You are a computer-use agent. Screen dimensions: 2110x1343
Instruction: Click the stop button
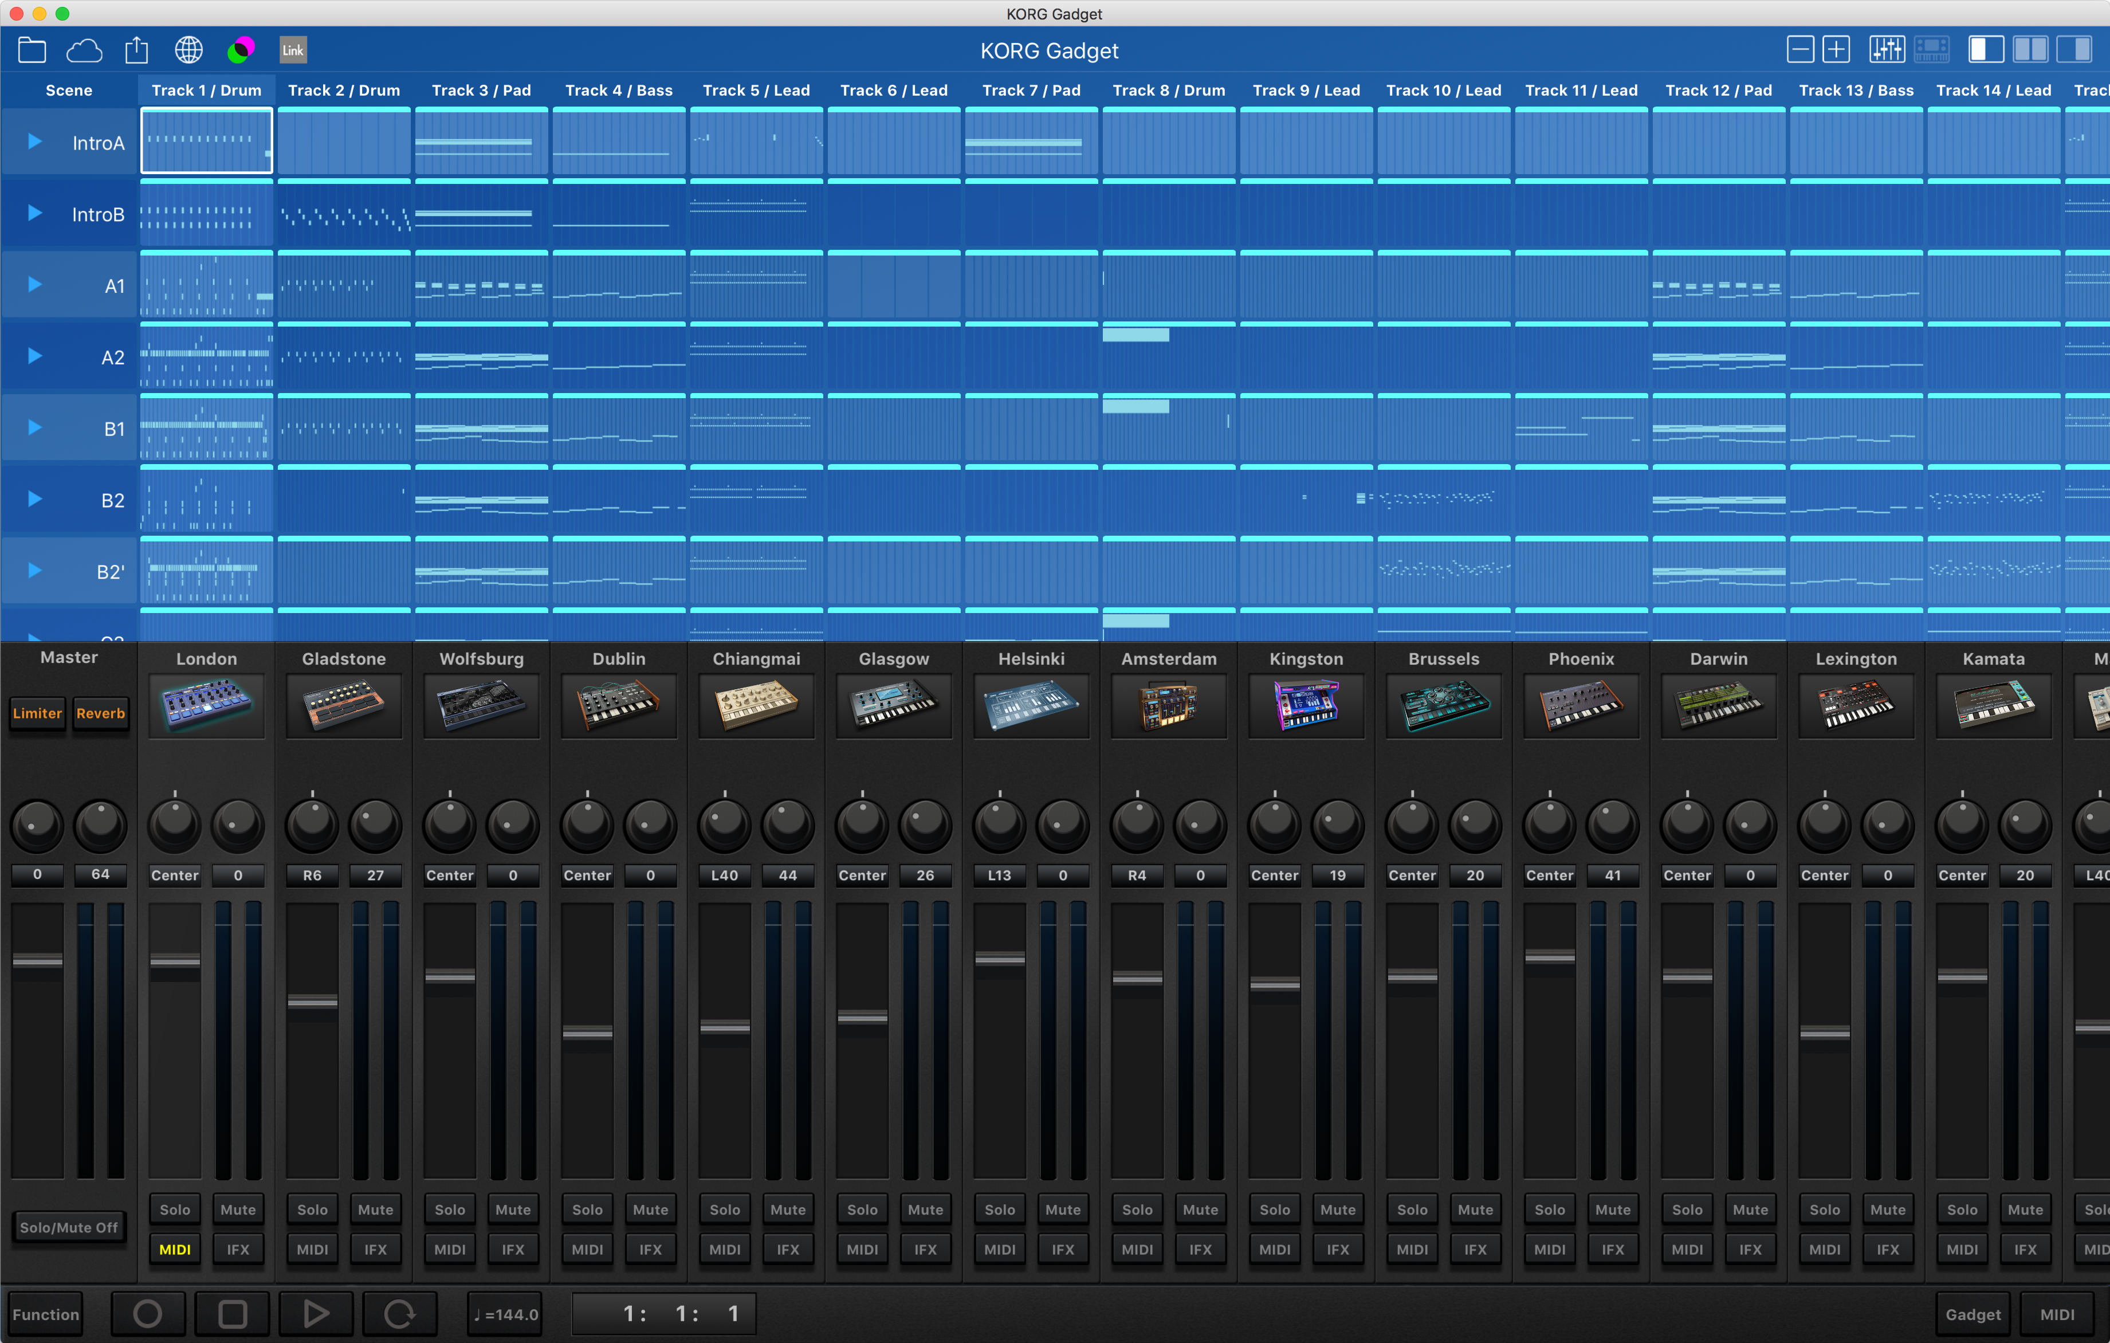coord(232,1314)
